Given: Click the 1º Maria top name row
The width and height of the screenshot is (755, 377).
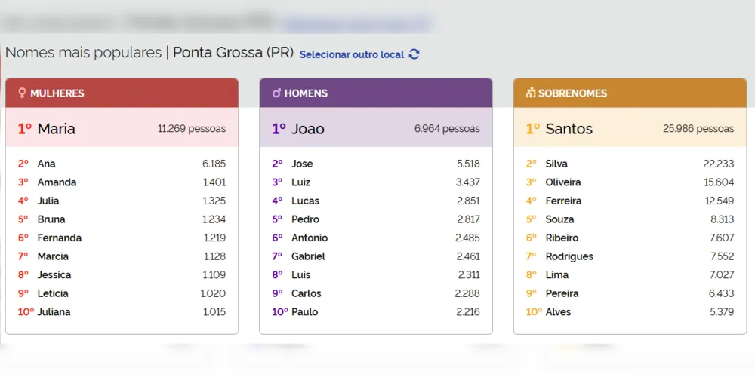Looking at the screenshot, I should [x=122, y=127].
